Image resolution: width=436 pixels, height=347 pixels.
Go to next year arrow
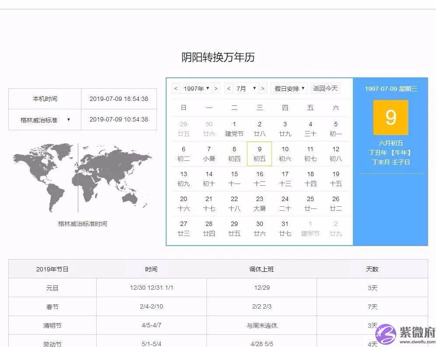click(216, 89)
